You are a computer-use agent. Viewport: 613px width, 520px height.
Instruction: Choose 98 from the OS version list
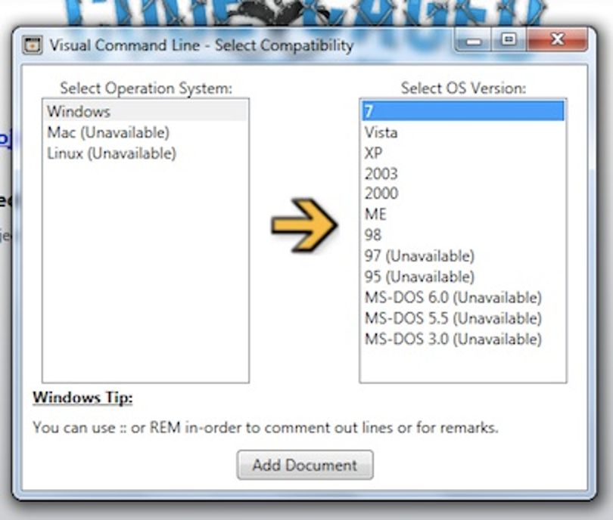point(463,234)
